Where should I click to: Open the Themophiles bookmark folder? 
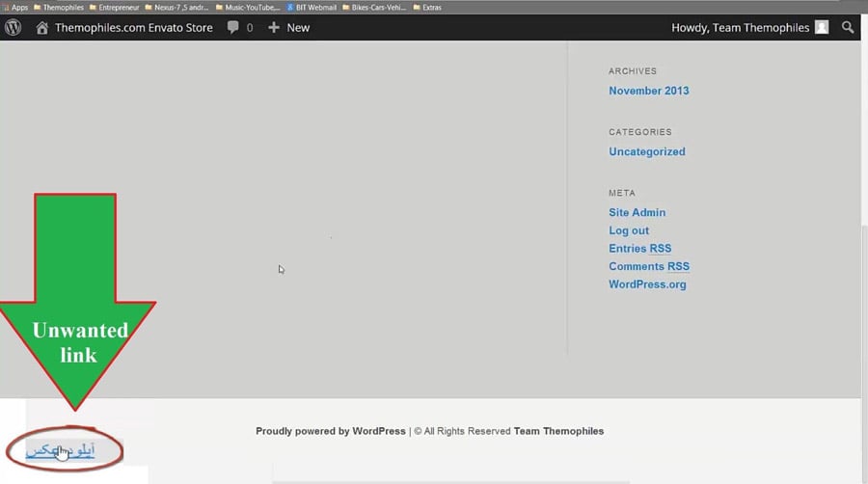click(x=59, y=7)
